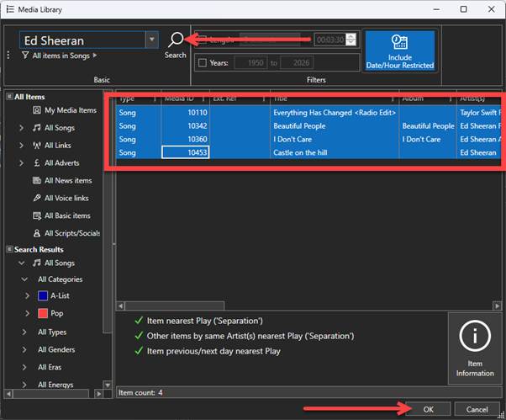
Task: Click the tree panel scroll left arrow
Action: coord(8,394)
